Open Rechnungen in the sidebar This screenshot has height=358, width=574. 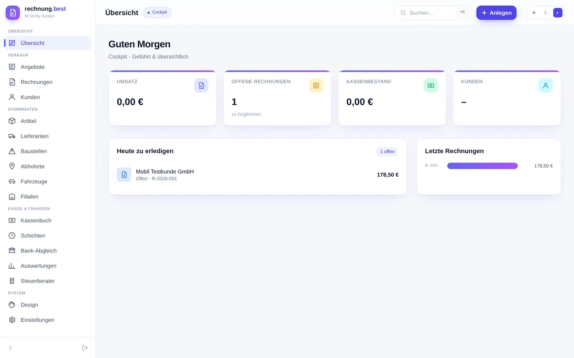[48, 82]
